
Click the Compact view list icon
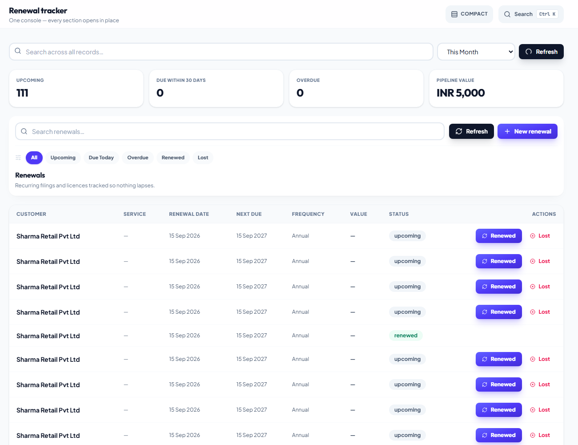tap(454, 14)
